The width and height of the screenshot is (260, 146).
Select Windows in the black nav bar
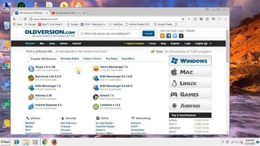(x=30, y=43)
